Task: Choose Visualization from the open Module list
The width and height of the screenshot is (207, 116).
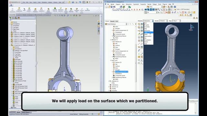Action: 149,40
